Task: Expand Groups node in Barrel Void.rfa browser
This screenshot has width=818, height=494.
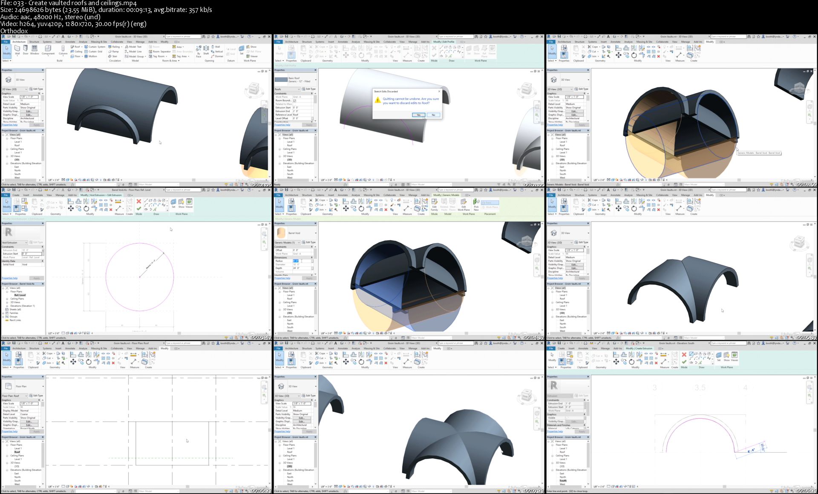Action: (3, 316)
